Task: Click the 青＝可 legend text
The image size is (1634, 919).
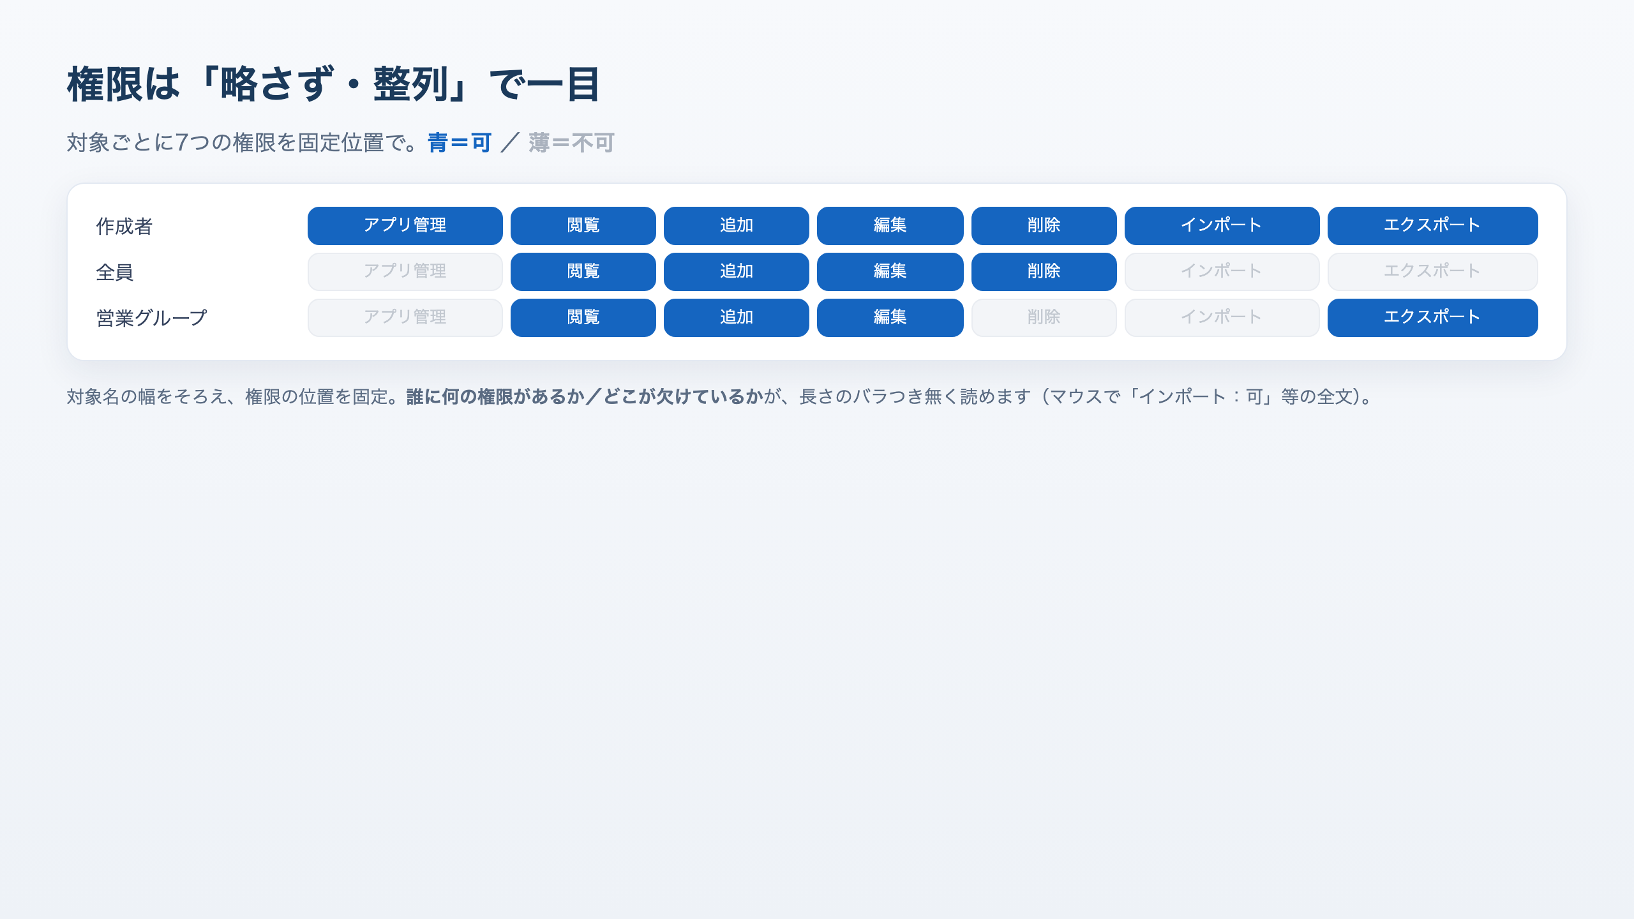Action: pos(460,142)
